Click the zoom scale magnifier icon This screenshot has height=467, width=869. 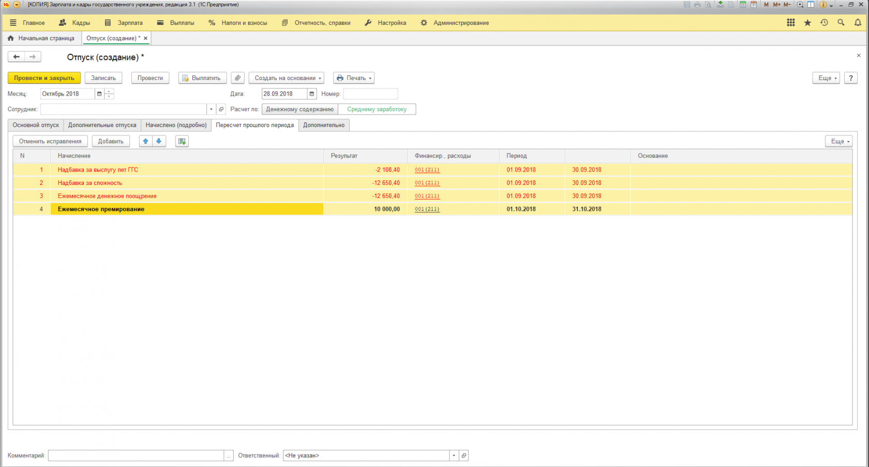tap(800, 5)
